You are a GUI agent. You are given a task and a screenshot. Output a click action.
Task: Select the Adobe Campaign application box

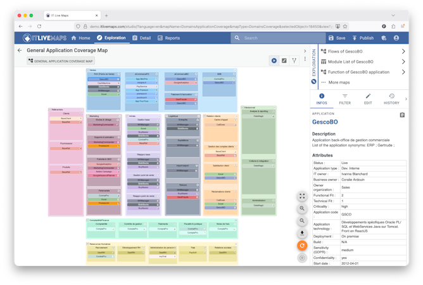pyautogui.click(x=104, y=172)
